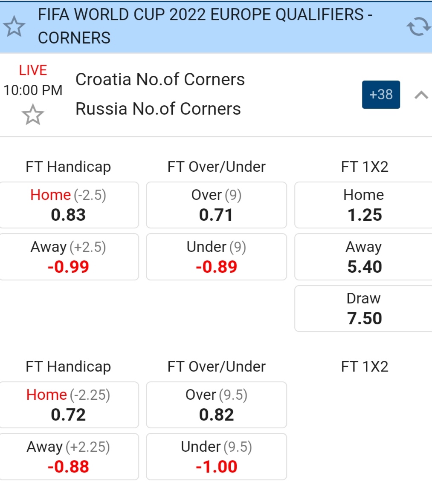
Task: Pick Over (9.5) corners at 0.82
Action: [x=216, y=405]
